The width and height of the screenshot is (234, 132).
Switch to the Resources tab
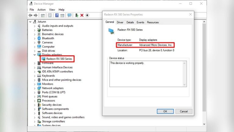[153, 22]
